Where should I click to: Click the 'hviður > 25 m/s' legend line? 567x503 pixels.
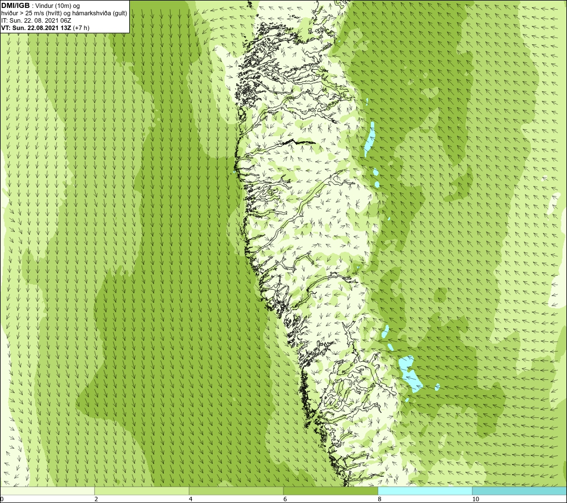click(64, 14)
